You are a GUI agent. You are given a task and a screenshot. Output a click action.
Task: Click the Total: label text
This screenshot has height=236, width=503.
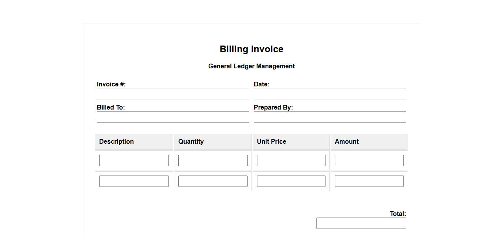tap(398, 214)
